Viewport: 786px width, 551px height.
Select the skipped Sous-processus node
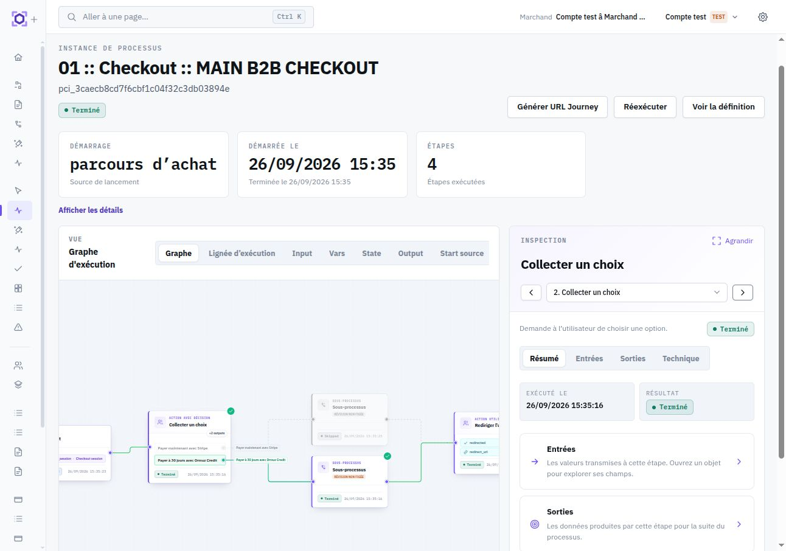coord(350,420)
